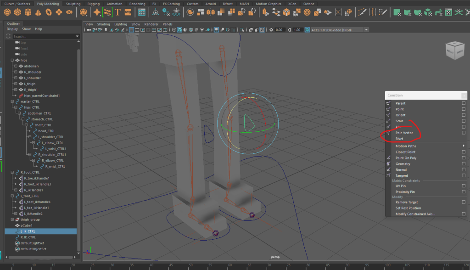Viewport: 470px width, 270px height.
Task: Click Set Rest Position in Constrain menu
Action: click(x=408, y=208)
